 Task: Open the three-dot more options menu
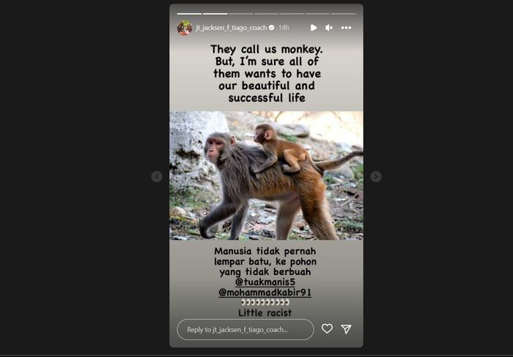tap(346, 28)
